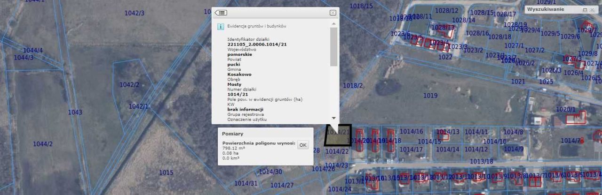Screen dimensions: 602x195
Task: Select parcel 1025 on the map
Action: pos(546,82)
